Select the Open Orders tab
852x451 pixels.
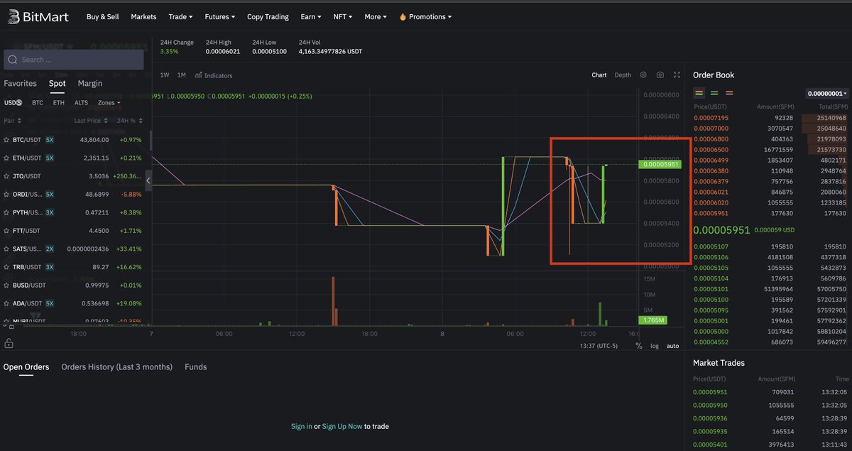coord(26,367)
